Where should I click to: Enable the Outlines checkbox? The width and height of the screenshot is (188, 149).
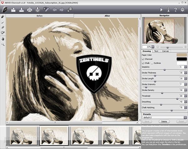coord(152,63)
